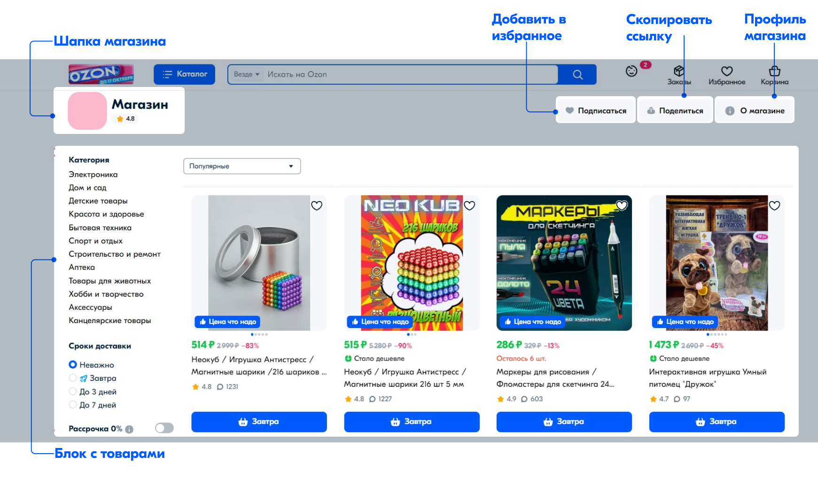
Task: Select the Дом и сад category
Action: click(87, 188)
